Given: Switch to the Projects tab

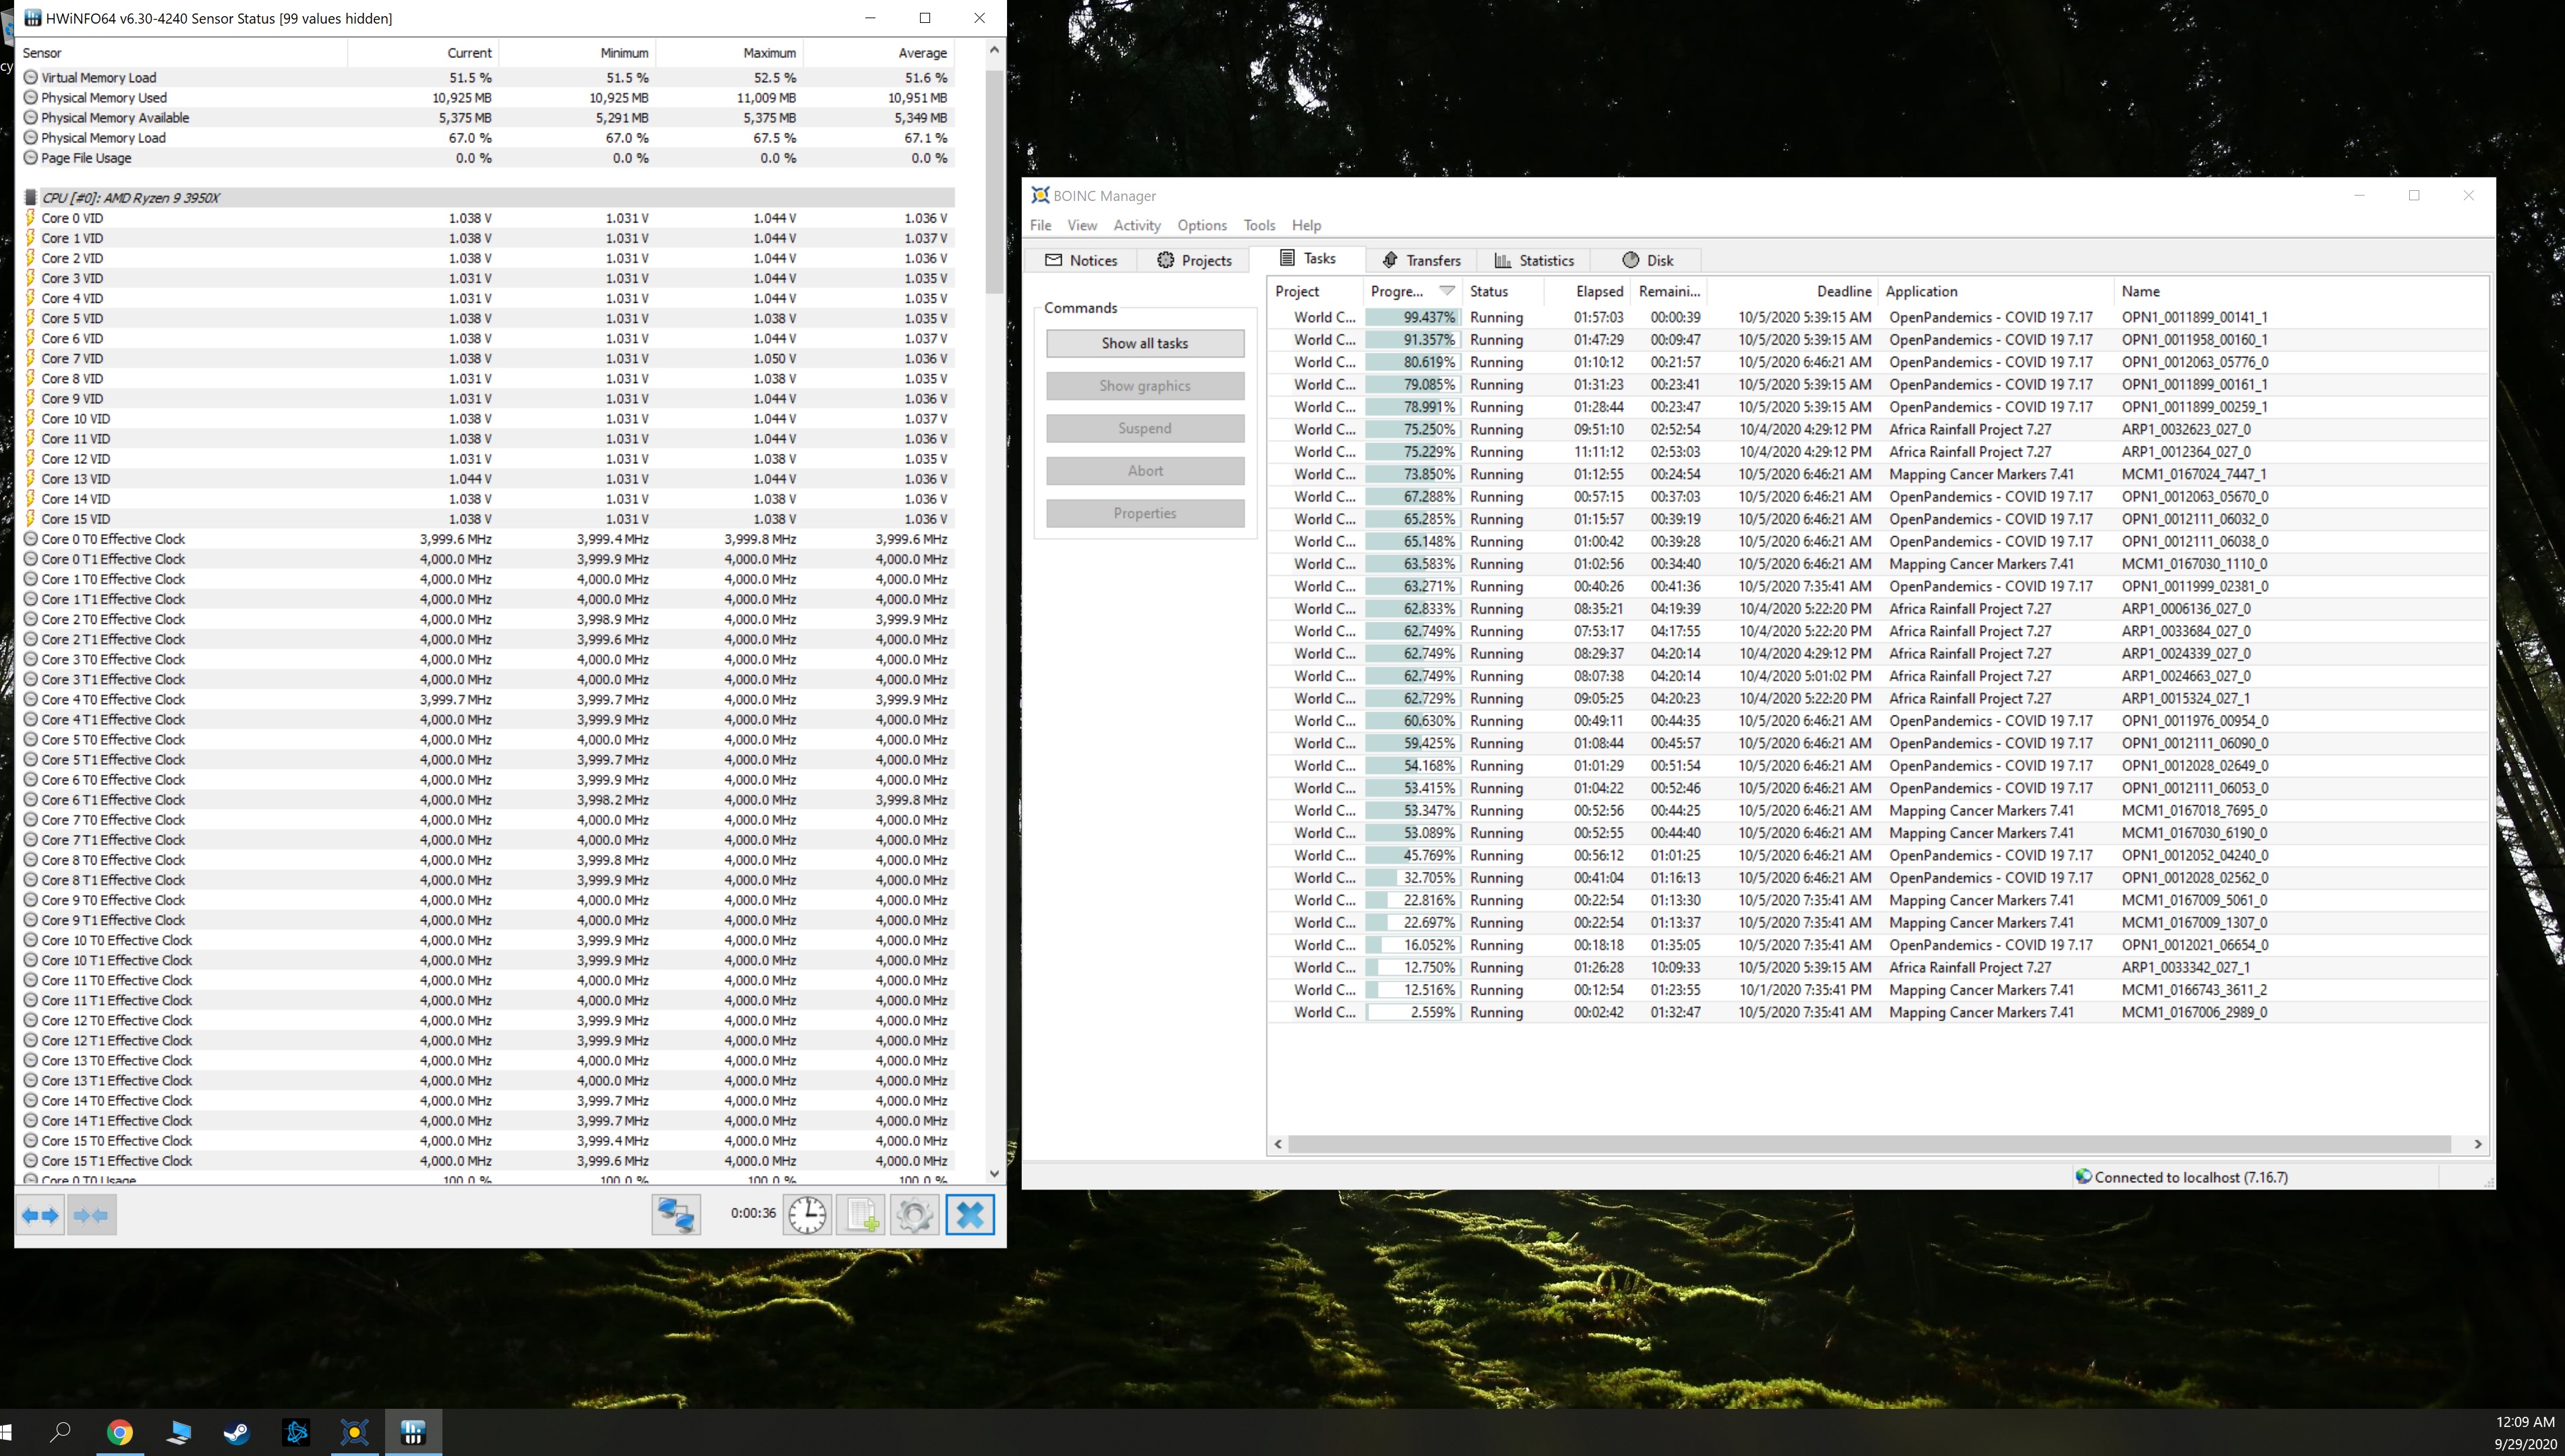Looking at the screenshot, I should pos(1194,260).
